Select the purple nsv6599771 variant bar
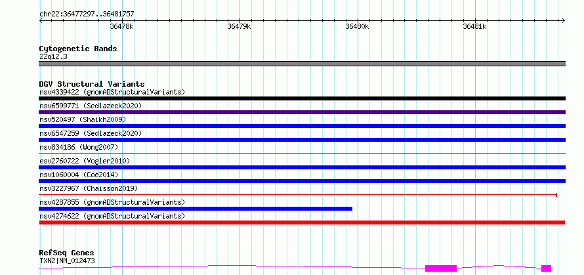 [x=302, y=112]
